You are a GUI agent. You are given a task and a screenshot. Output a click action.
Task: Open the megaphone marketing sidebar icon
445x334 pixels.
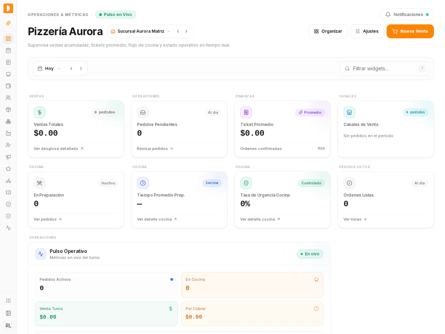tap(8, 157)
